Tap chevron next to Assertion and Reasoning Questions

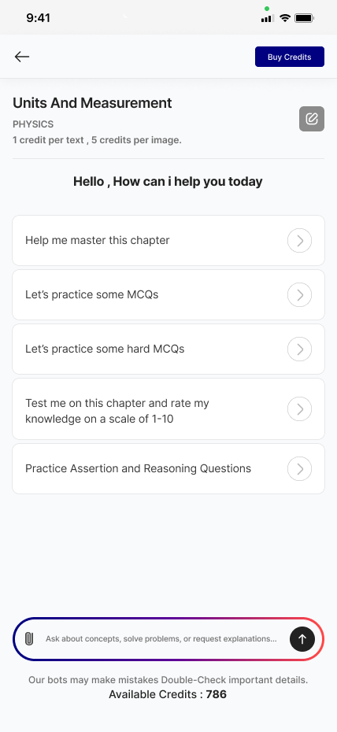coord(299,468)
